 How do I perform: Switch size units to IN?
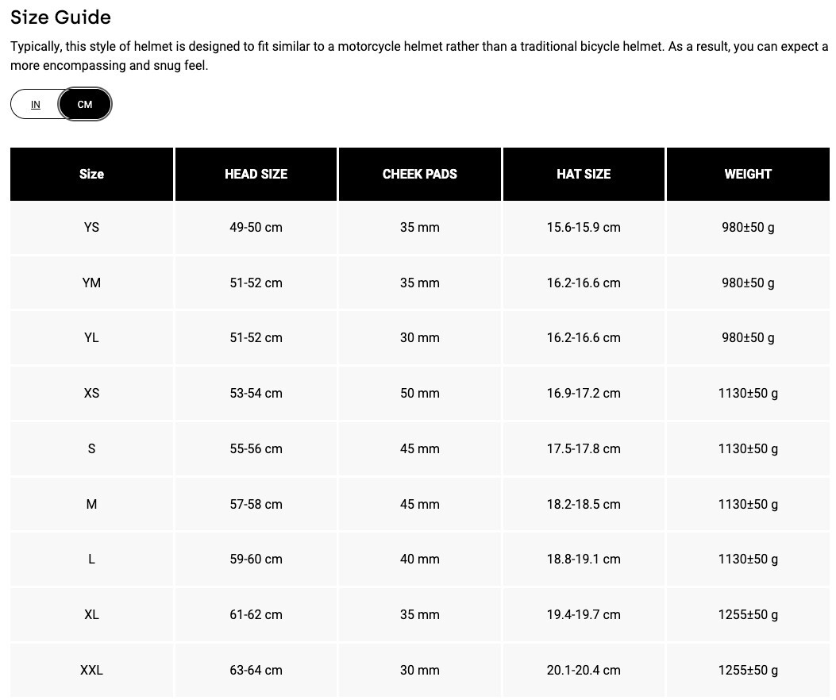[36, 105]
